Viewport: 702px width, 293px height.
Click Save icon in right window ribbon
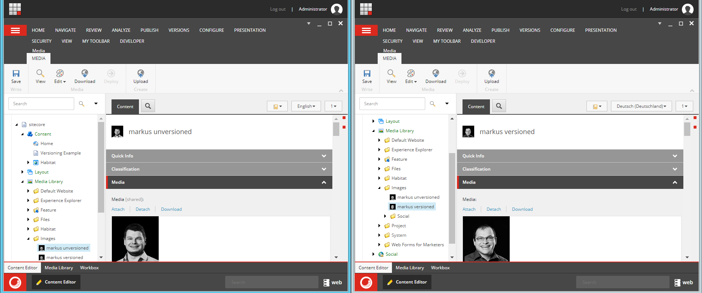(367, 73)
